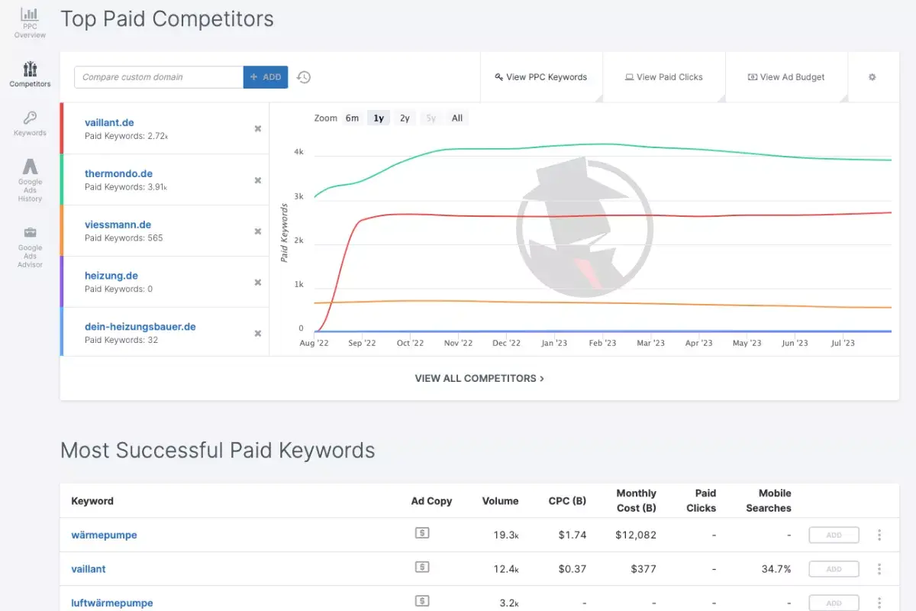This screenshot has height=611, width=916.
Task: Expand View All Competitors
Action: (479, 378)
